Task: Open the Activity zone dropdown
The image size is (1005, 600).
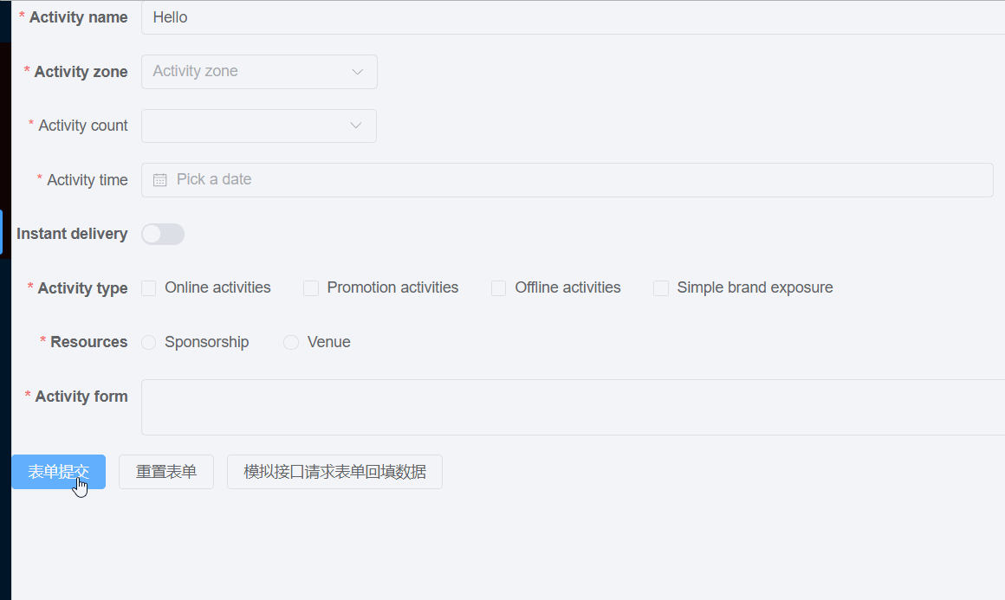Action: point(259,72)
